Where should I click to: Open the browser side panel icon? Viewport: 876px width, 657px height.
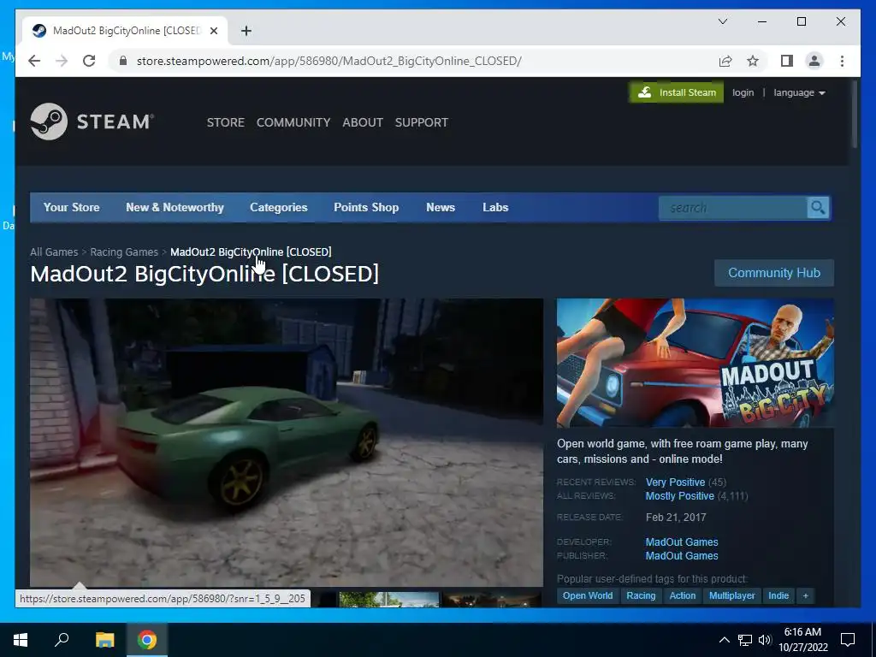[x=787, y=61]
